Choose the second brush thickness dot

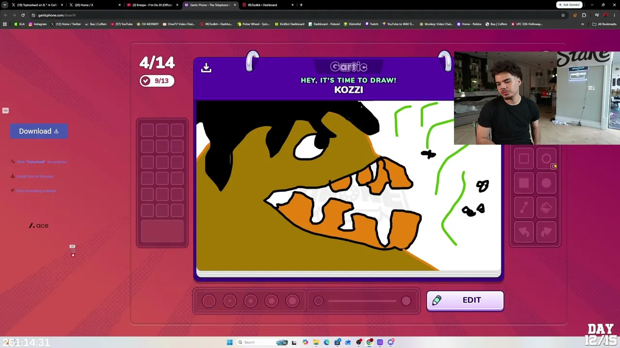(x=230, y=301)
